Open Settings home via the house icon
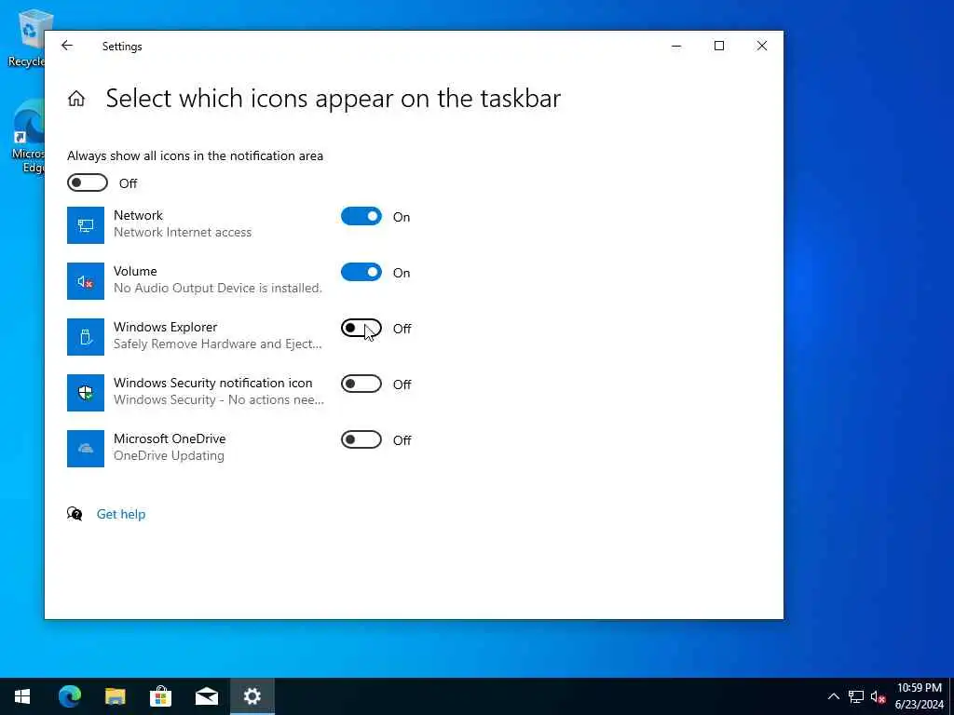The width and height of the screenshot is (954, 715). (x=76, y=99)
